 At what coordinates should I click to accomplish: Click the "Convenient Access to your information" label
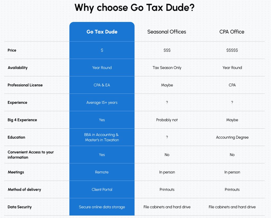(x=31, y=155)
